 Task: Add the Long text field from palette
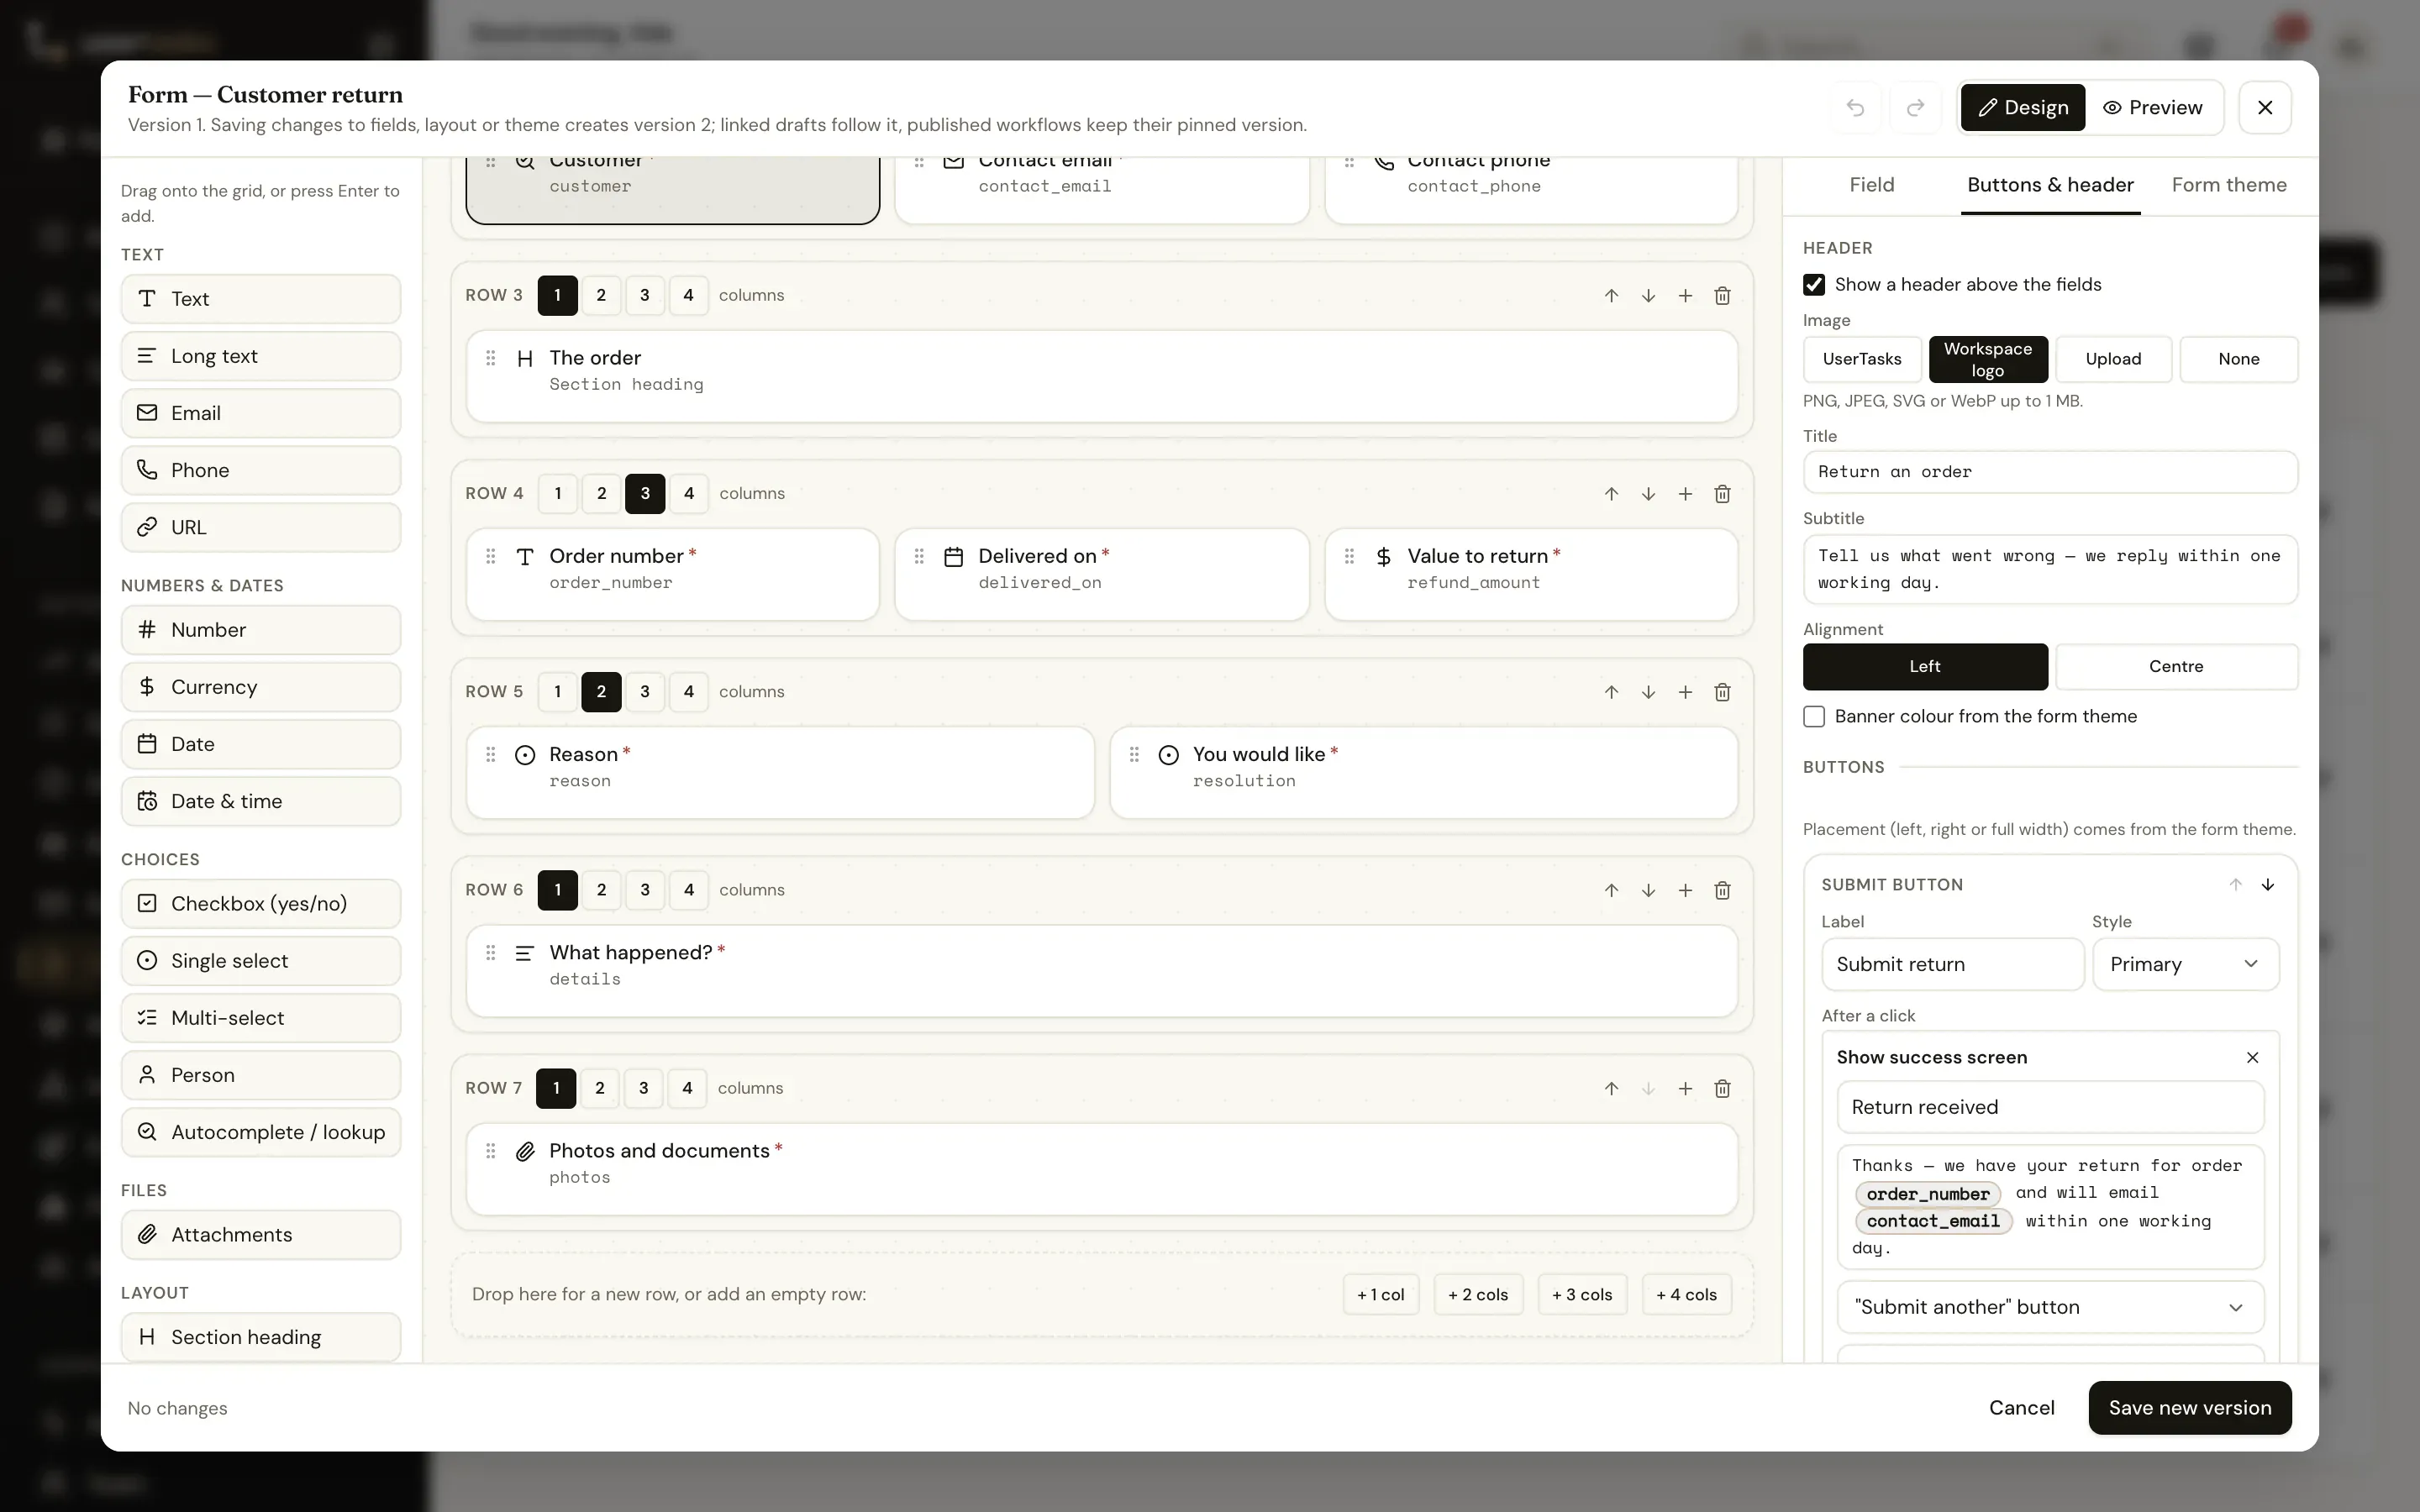261,356
